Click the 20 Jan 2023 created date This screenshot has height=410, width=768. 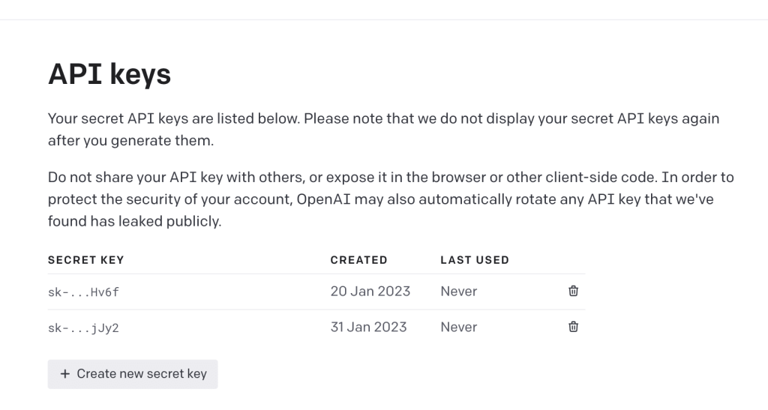point(370,291)
